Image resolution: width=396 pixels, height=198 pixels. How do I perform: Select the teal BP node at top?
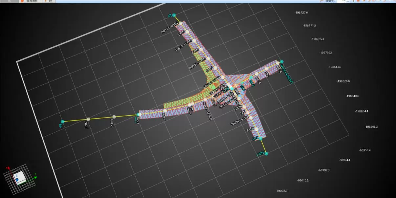pos(174,15)
